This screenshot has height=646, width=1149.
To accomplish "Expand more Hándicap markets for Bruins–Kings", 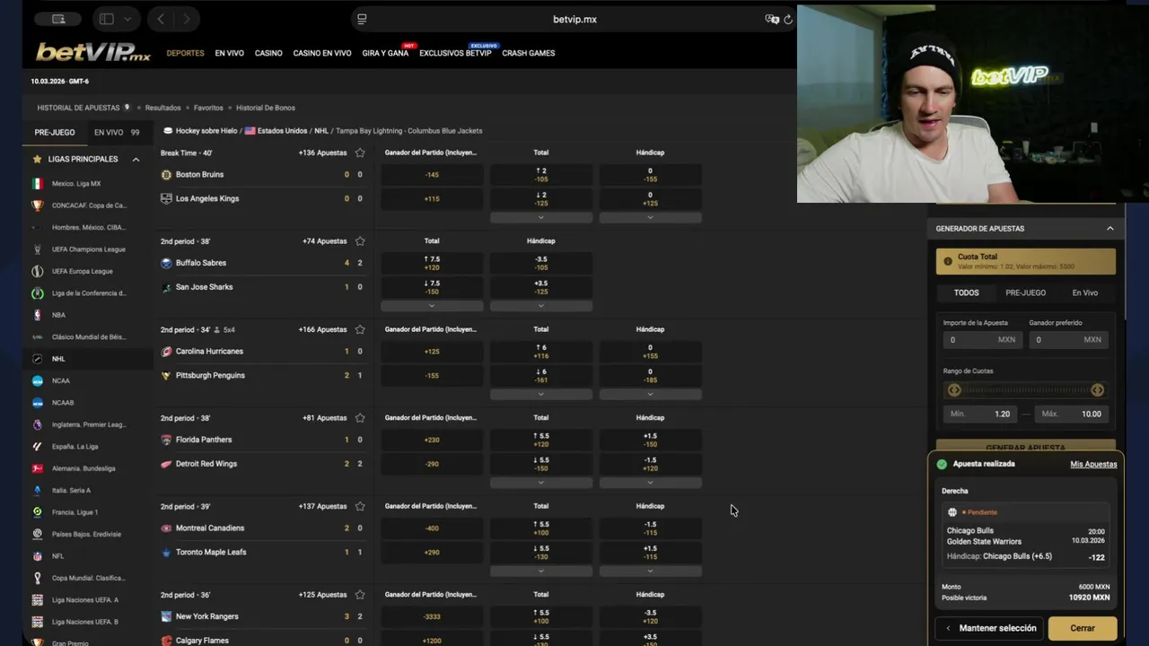I will pos(650,217).
